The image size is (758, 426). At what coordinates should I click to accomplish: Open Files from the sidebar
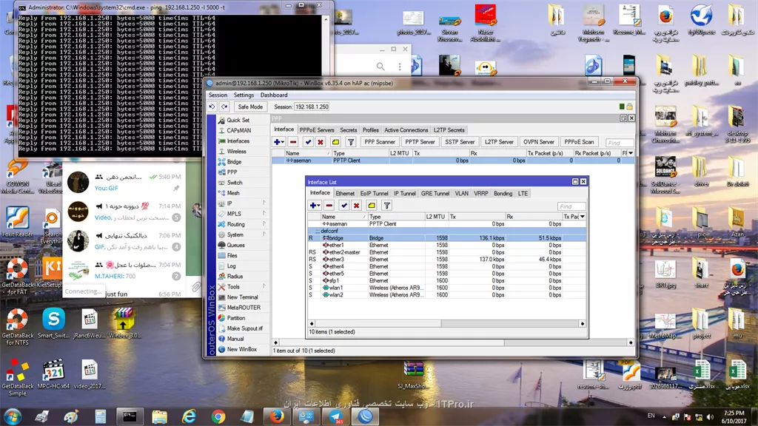232,255
